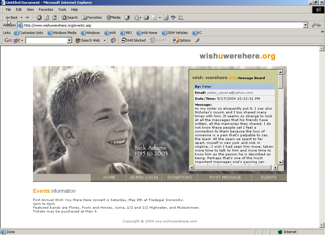Click message board horizontal scroll-right arrow
The image size is (325, 235).
tap(275, 168)
